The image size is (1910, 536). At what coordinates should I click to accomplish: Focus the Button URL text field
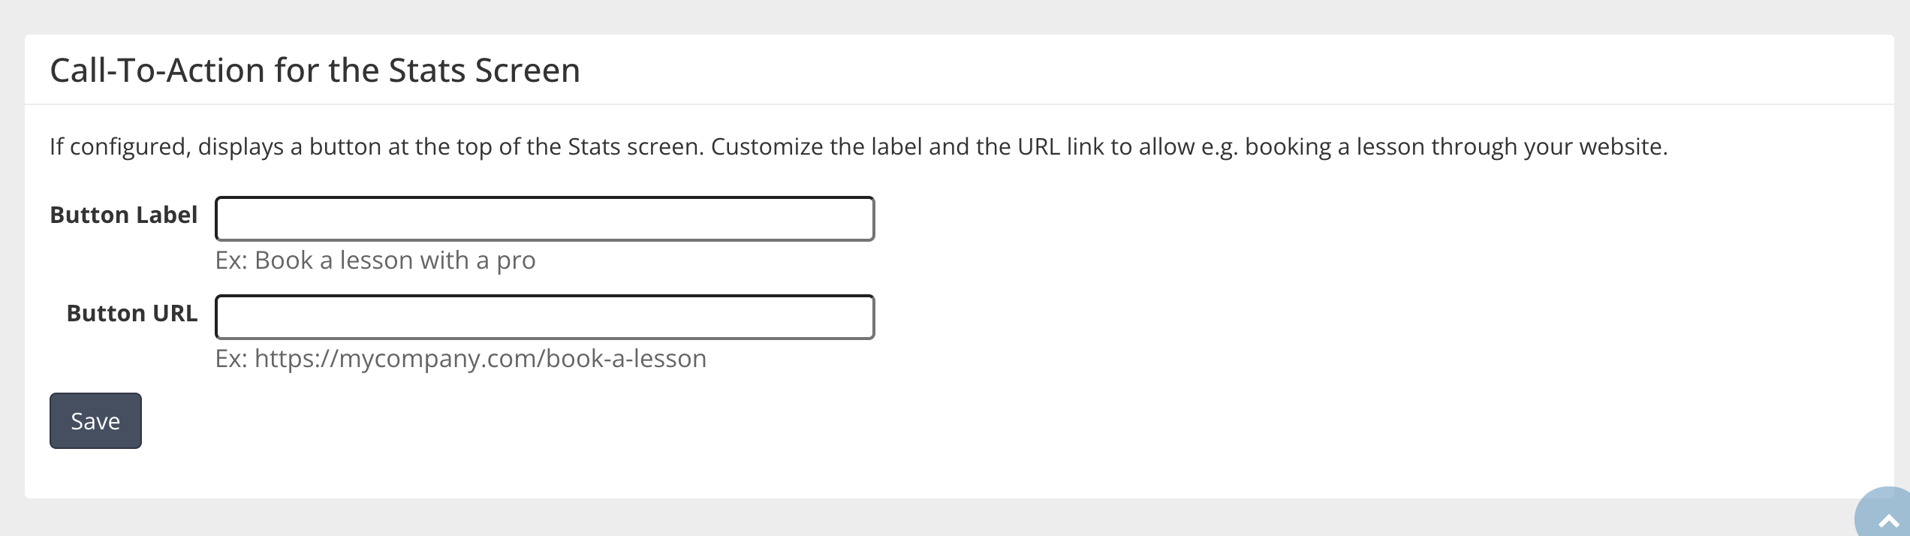point(544,317)
